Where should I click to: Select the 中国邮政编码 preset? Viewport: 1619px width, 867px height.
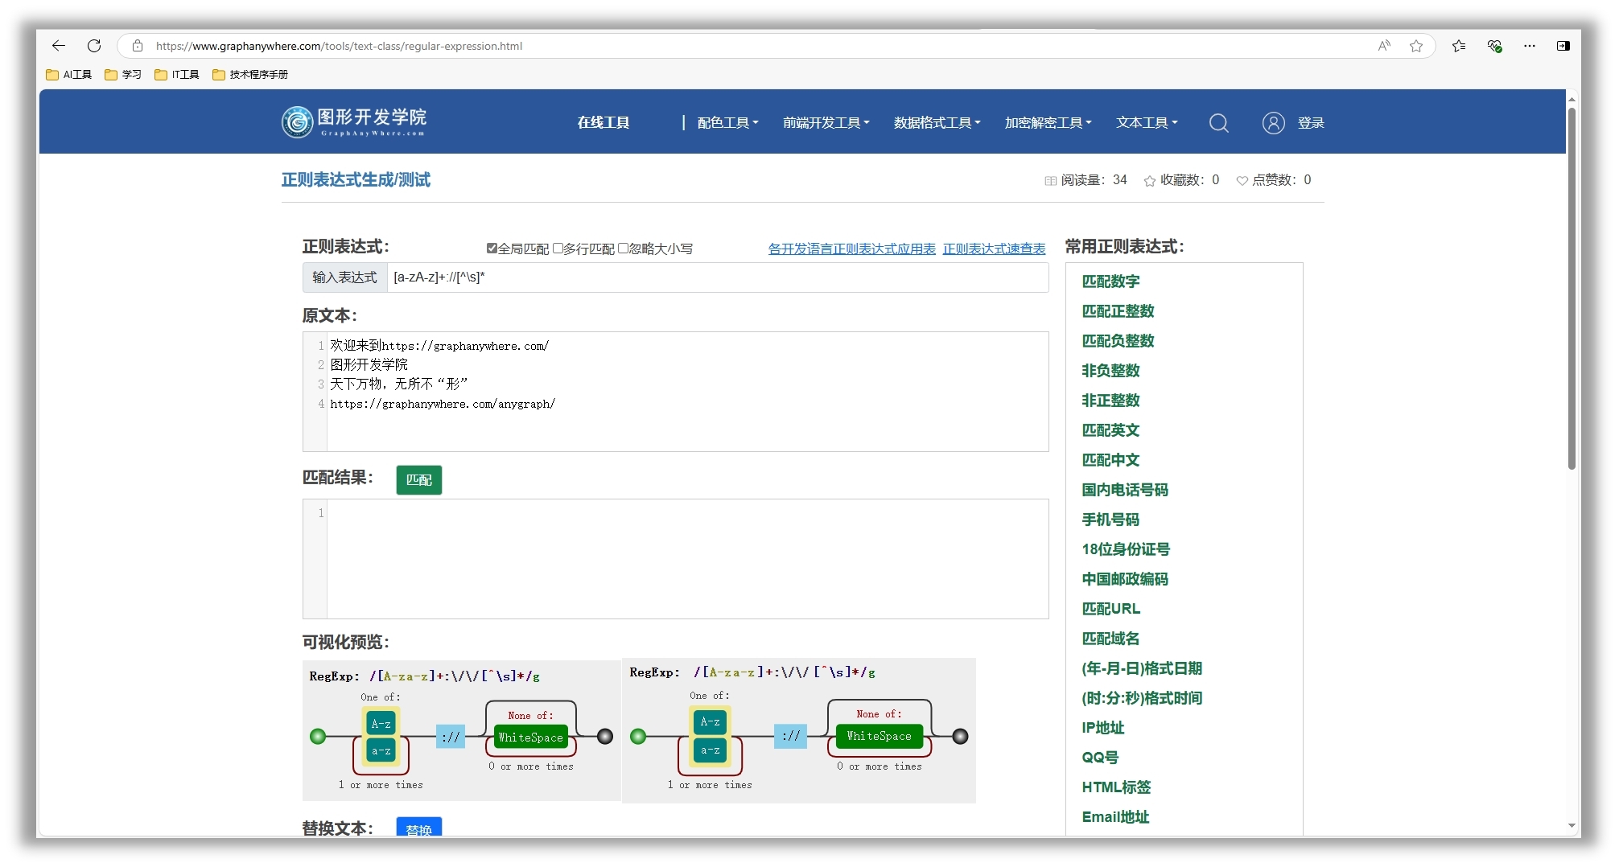1125,579
